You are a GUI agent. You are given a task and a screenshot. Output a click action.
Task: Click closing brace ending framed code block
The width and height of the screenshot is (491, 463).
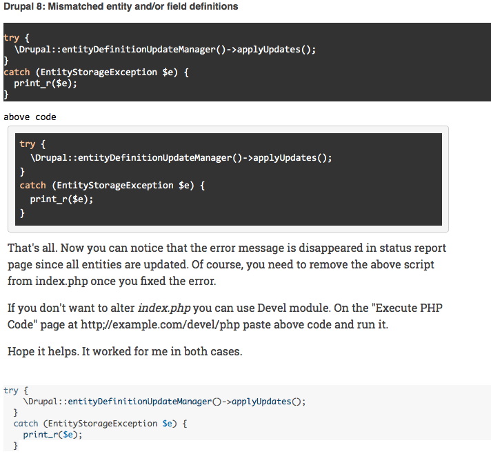22,213
